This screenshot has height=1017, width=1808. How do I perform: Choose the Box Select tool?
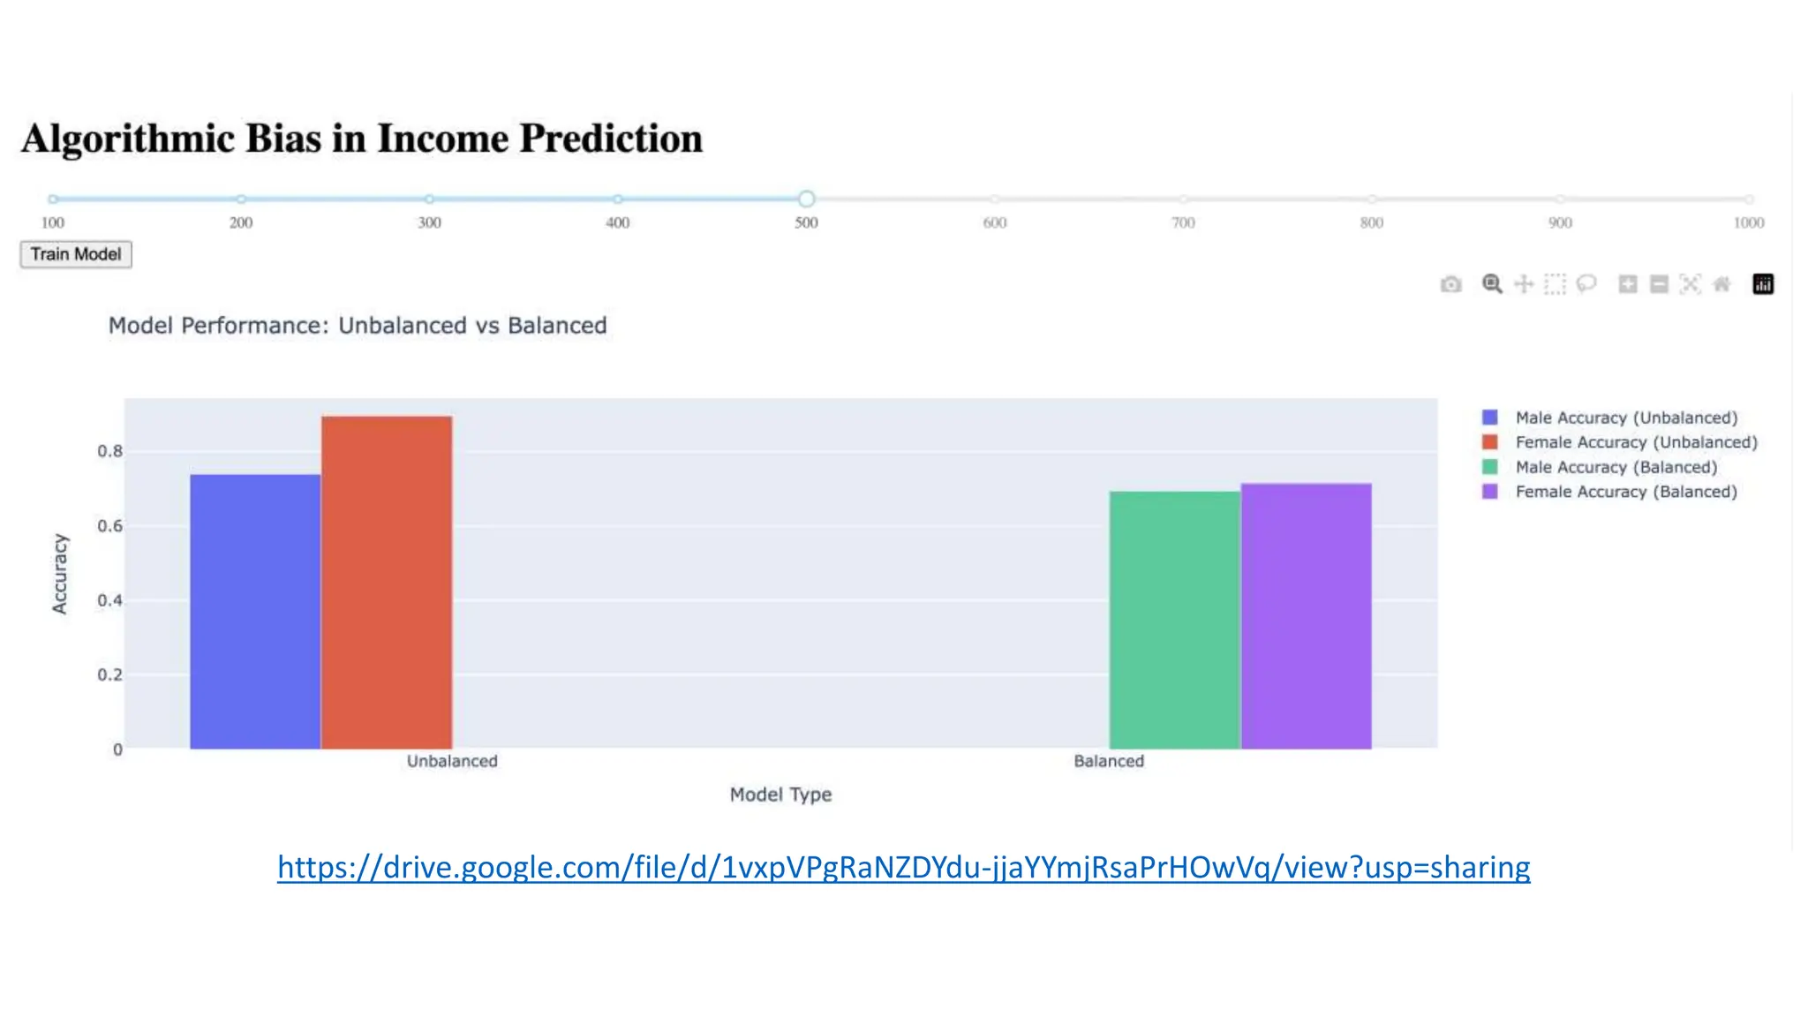coord(1555,284)
